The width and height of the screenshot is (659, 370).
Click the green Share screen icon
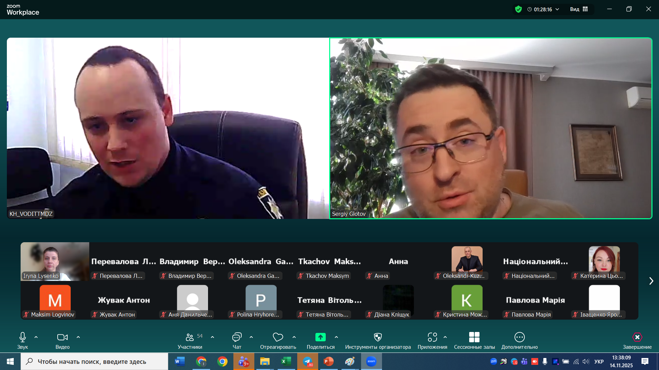pos(320,337)
